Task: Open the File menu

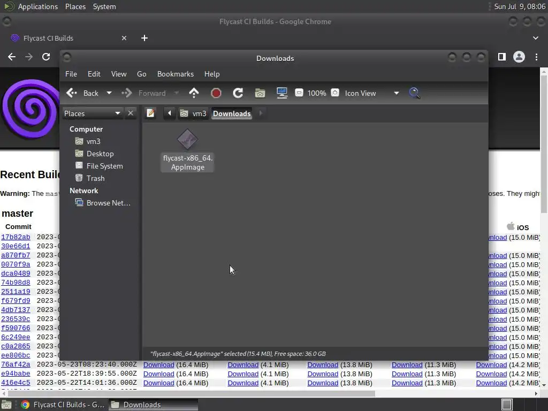Action: tap(71, 74)
